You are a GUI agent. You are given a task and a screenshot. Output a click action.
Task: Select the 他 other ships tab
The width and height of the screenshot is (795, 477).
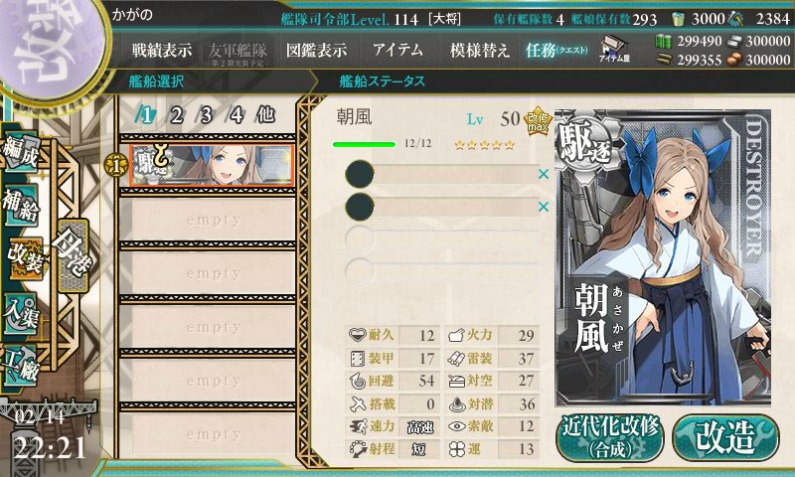coord(265,115)
